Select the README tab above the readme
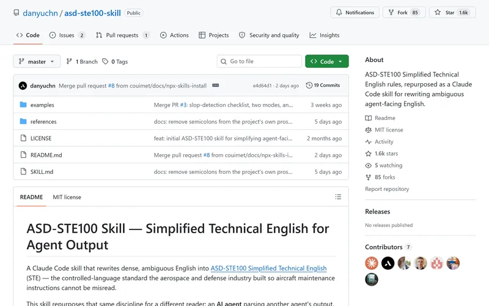 tap(31, 197)
